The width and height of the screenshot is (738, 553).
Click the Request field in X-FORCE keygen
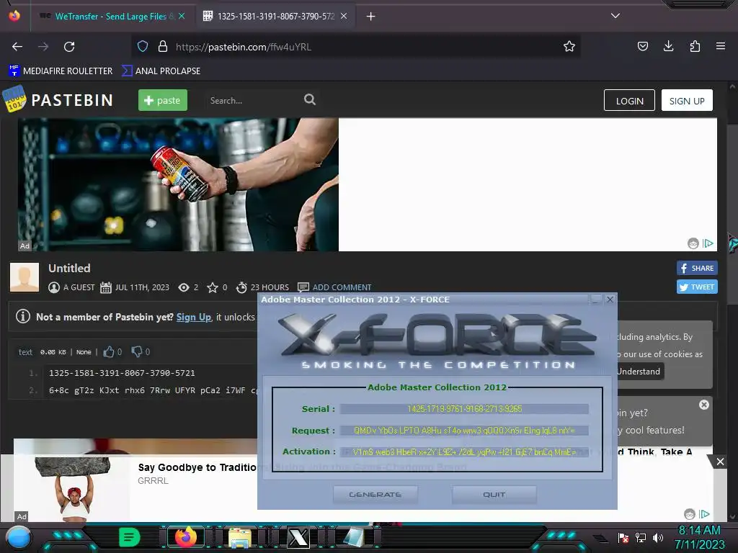coord(464,431)
